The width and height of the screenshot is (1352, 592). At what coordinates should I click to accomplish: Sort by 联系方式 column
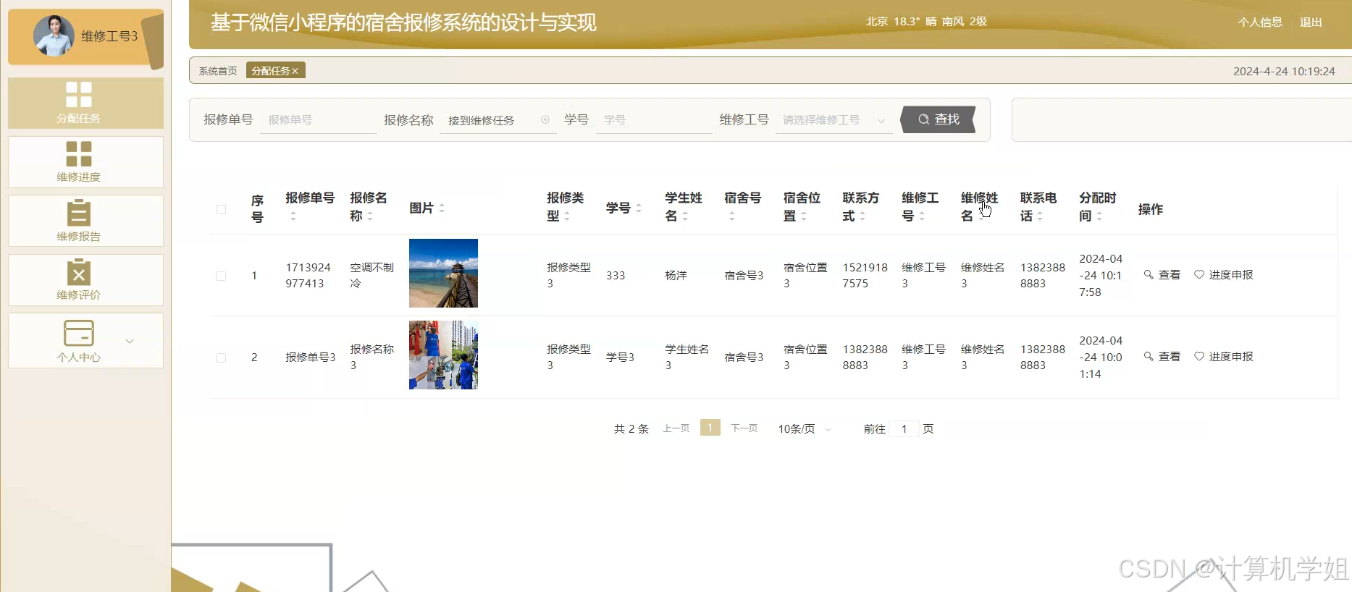tap(862, 216)
